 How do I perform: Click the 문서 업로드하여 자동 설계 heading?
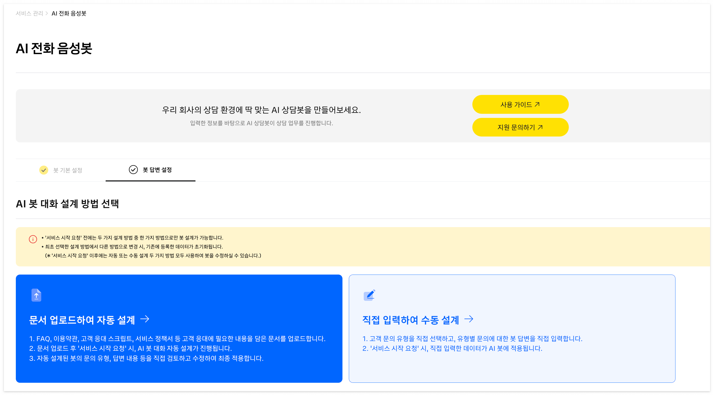[x=82, y=320]
